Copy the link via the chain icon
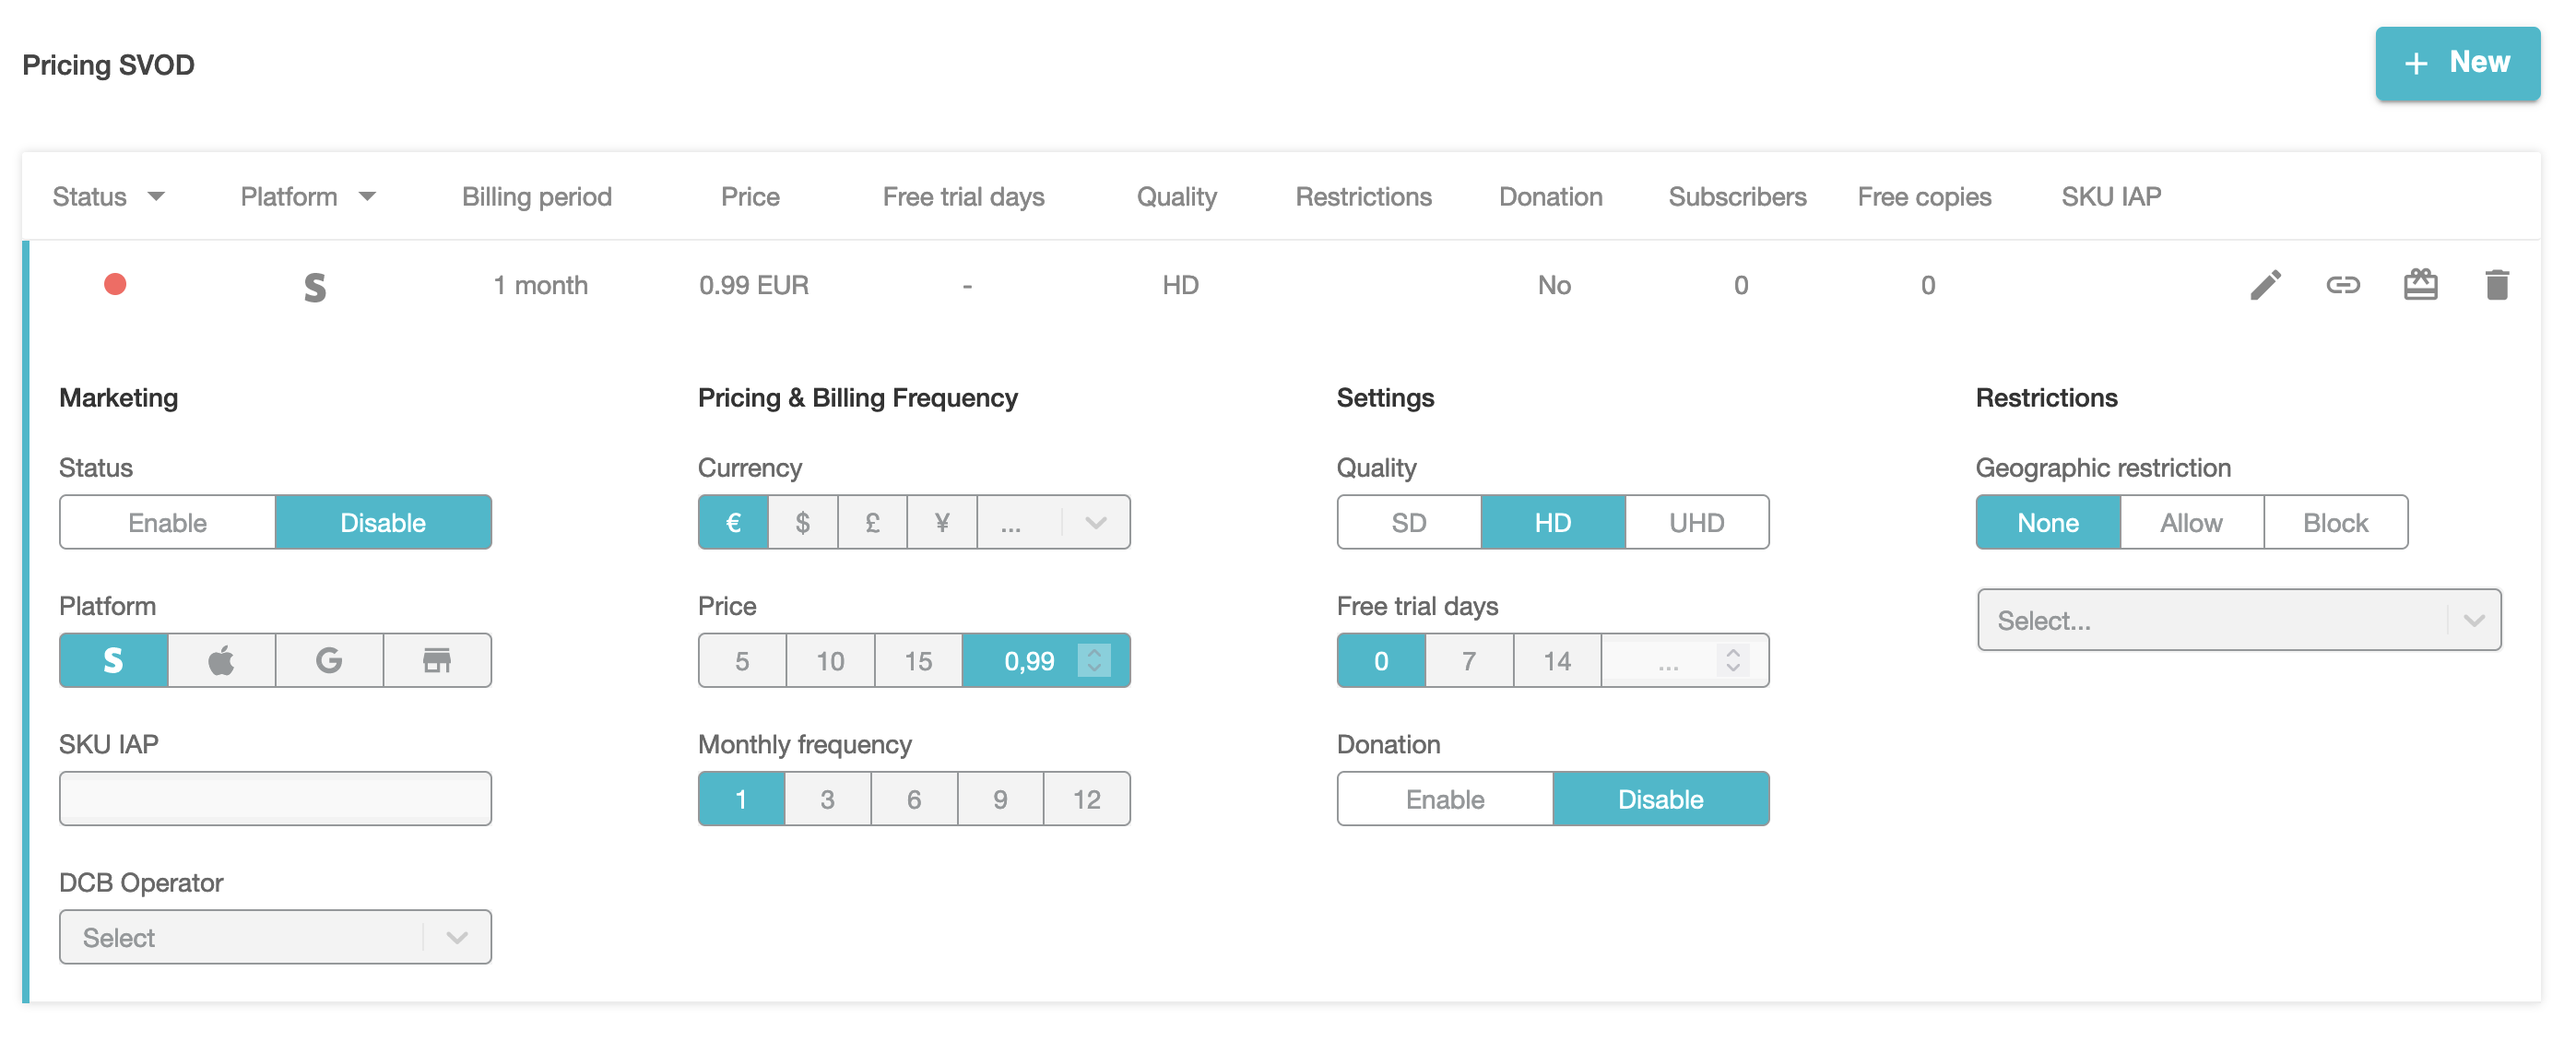The width and height of the screenshot is (2576, 1042). (2343, 285)
